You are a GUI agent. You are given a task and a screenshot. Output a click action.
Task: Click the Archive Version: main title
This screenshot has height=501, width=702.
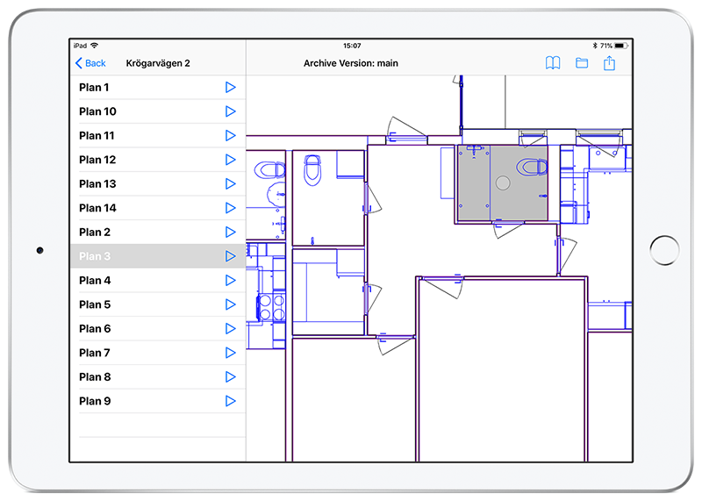coord(350,63)
